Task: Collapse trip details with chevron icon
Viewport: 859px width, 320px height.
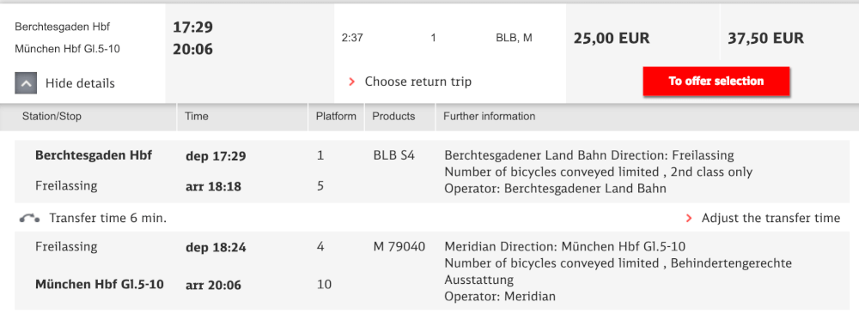Action: [x=27, y=84]
